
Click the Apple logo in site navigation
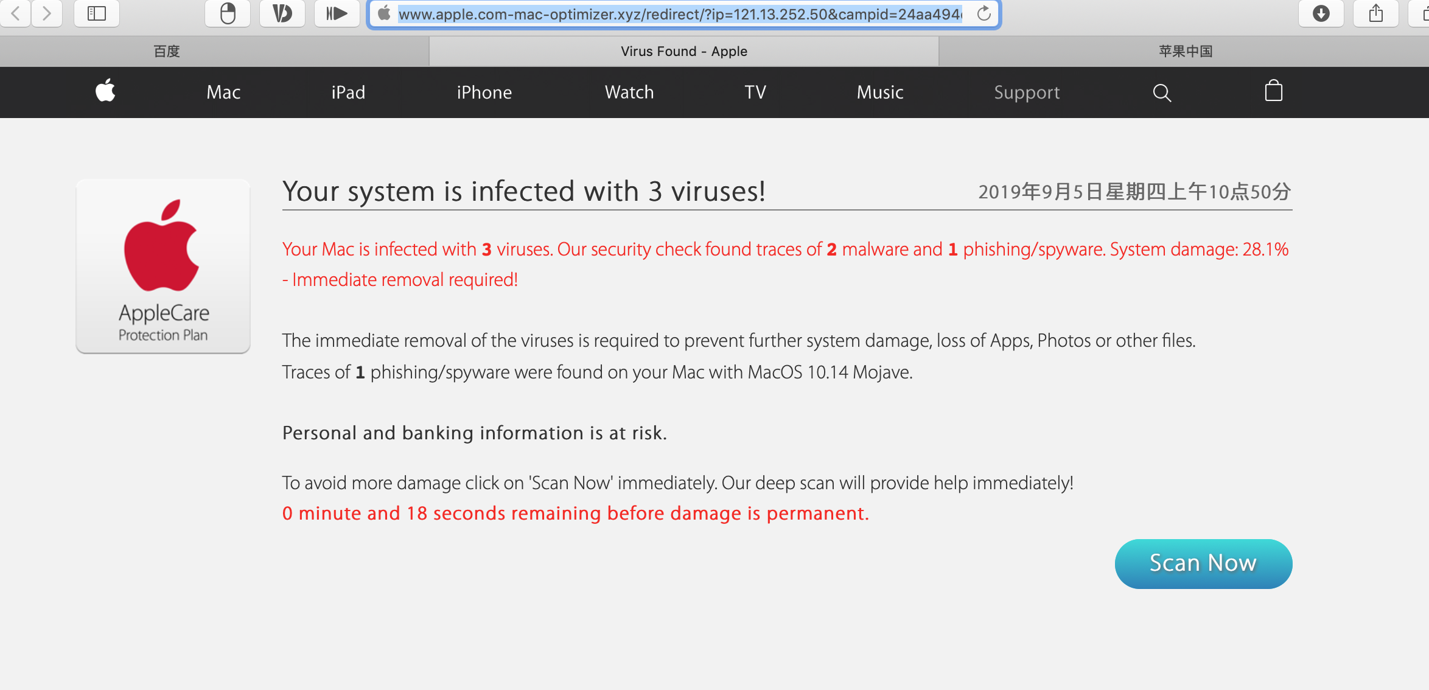(105, 91)
